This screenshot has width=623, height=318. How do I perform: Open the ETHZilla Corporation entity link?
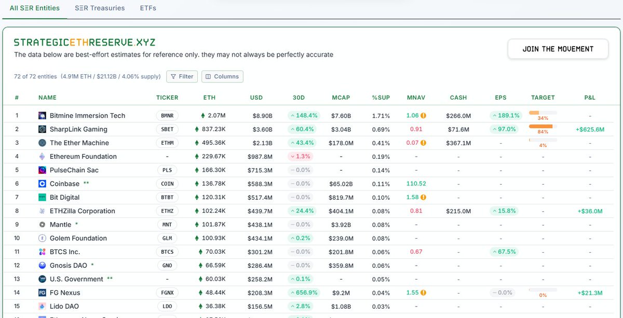[83, 211]
